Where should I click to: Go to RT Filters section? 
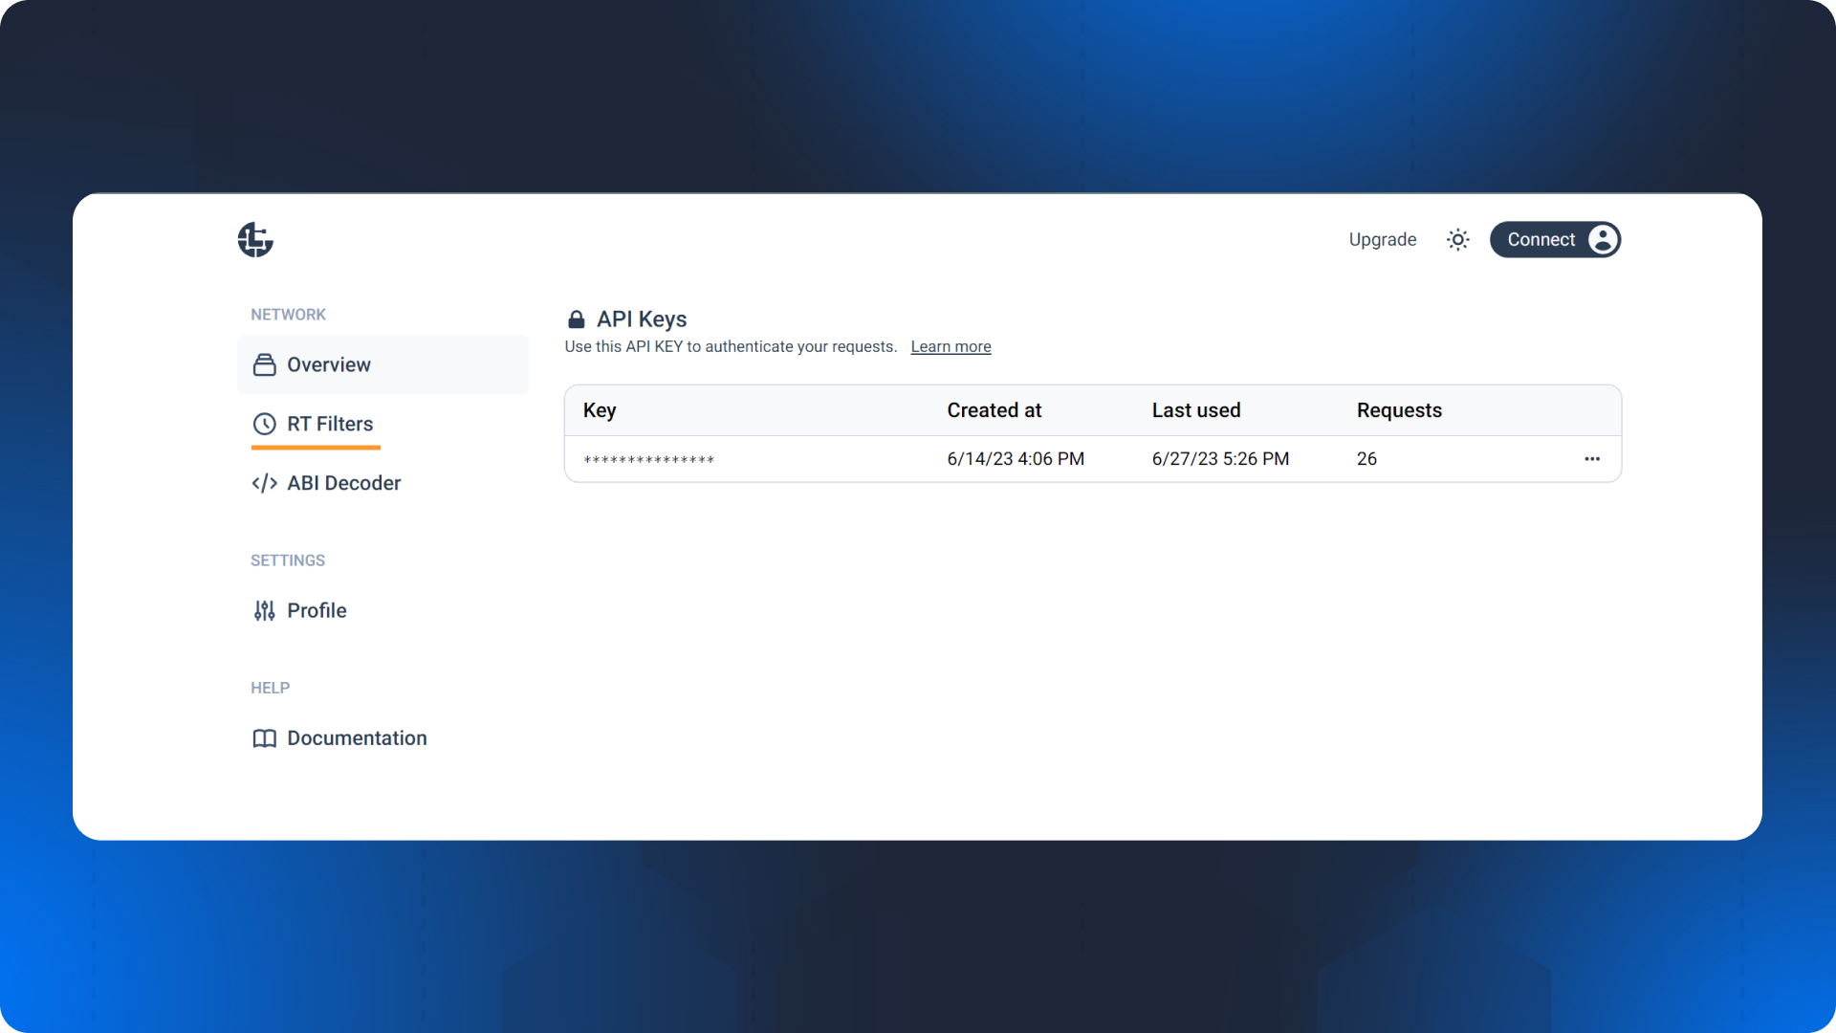[330, 424]
